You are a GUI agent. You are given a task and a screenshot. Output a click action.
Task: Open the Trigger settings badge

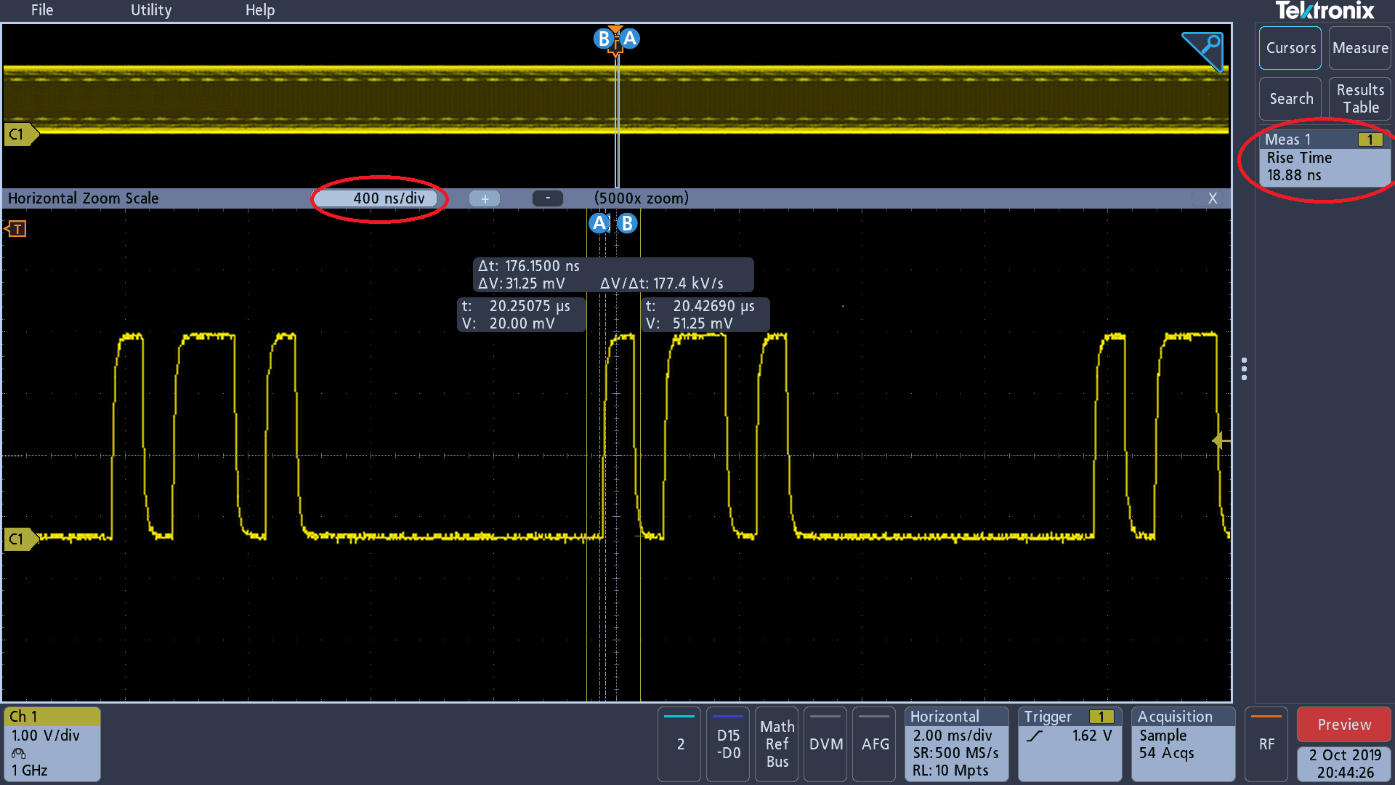click(x=1069, y=744)
